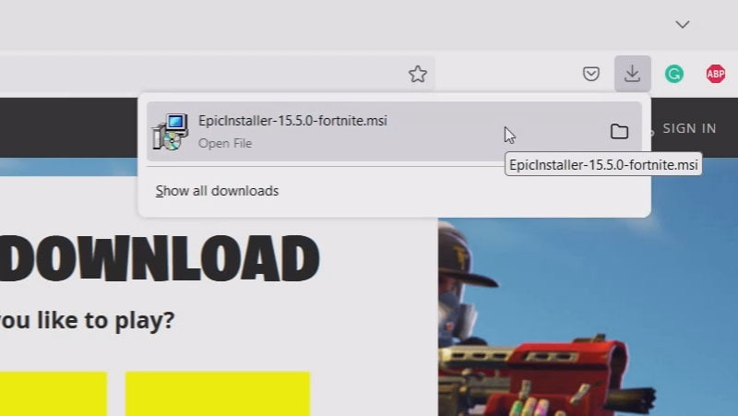Screen dimensions: 738x416
Task: Toggle the Downloads toolbar button
Action: coord(633,74)
